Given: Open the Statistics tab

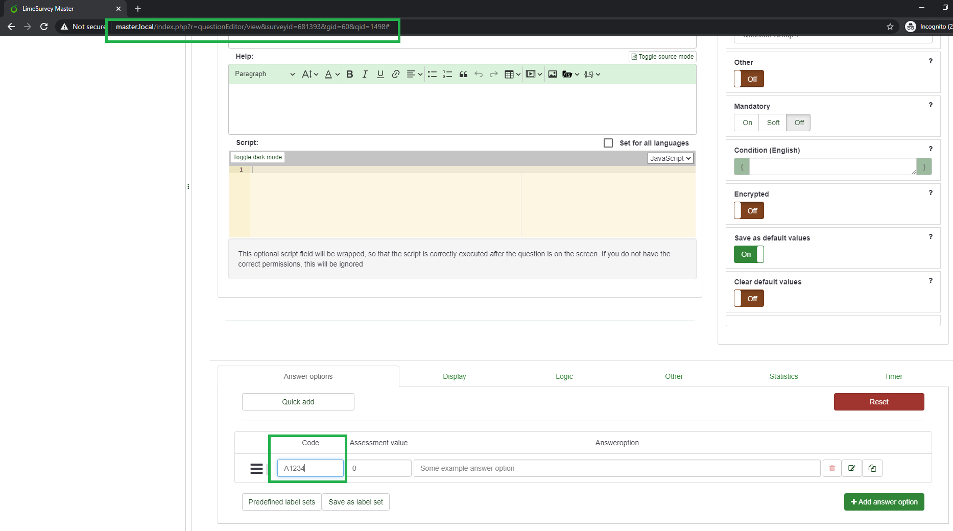Looking at the screenshot, I should [x=783, y=376].
